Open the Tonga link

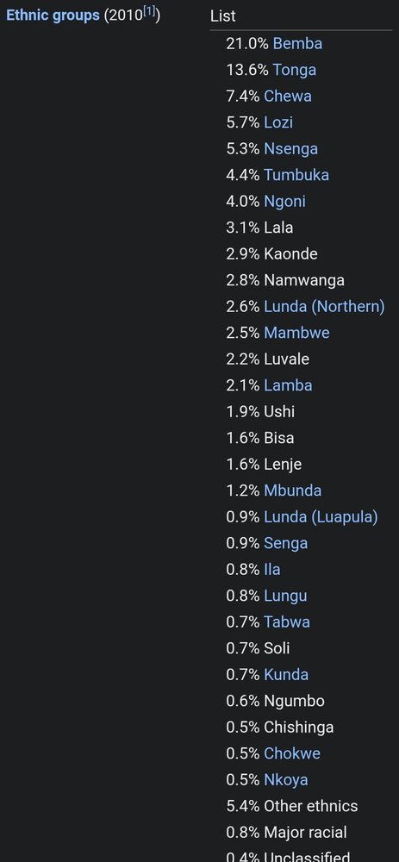pos(295,70)
